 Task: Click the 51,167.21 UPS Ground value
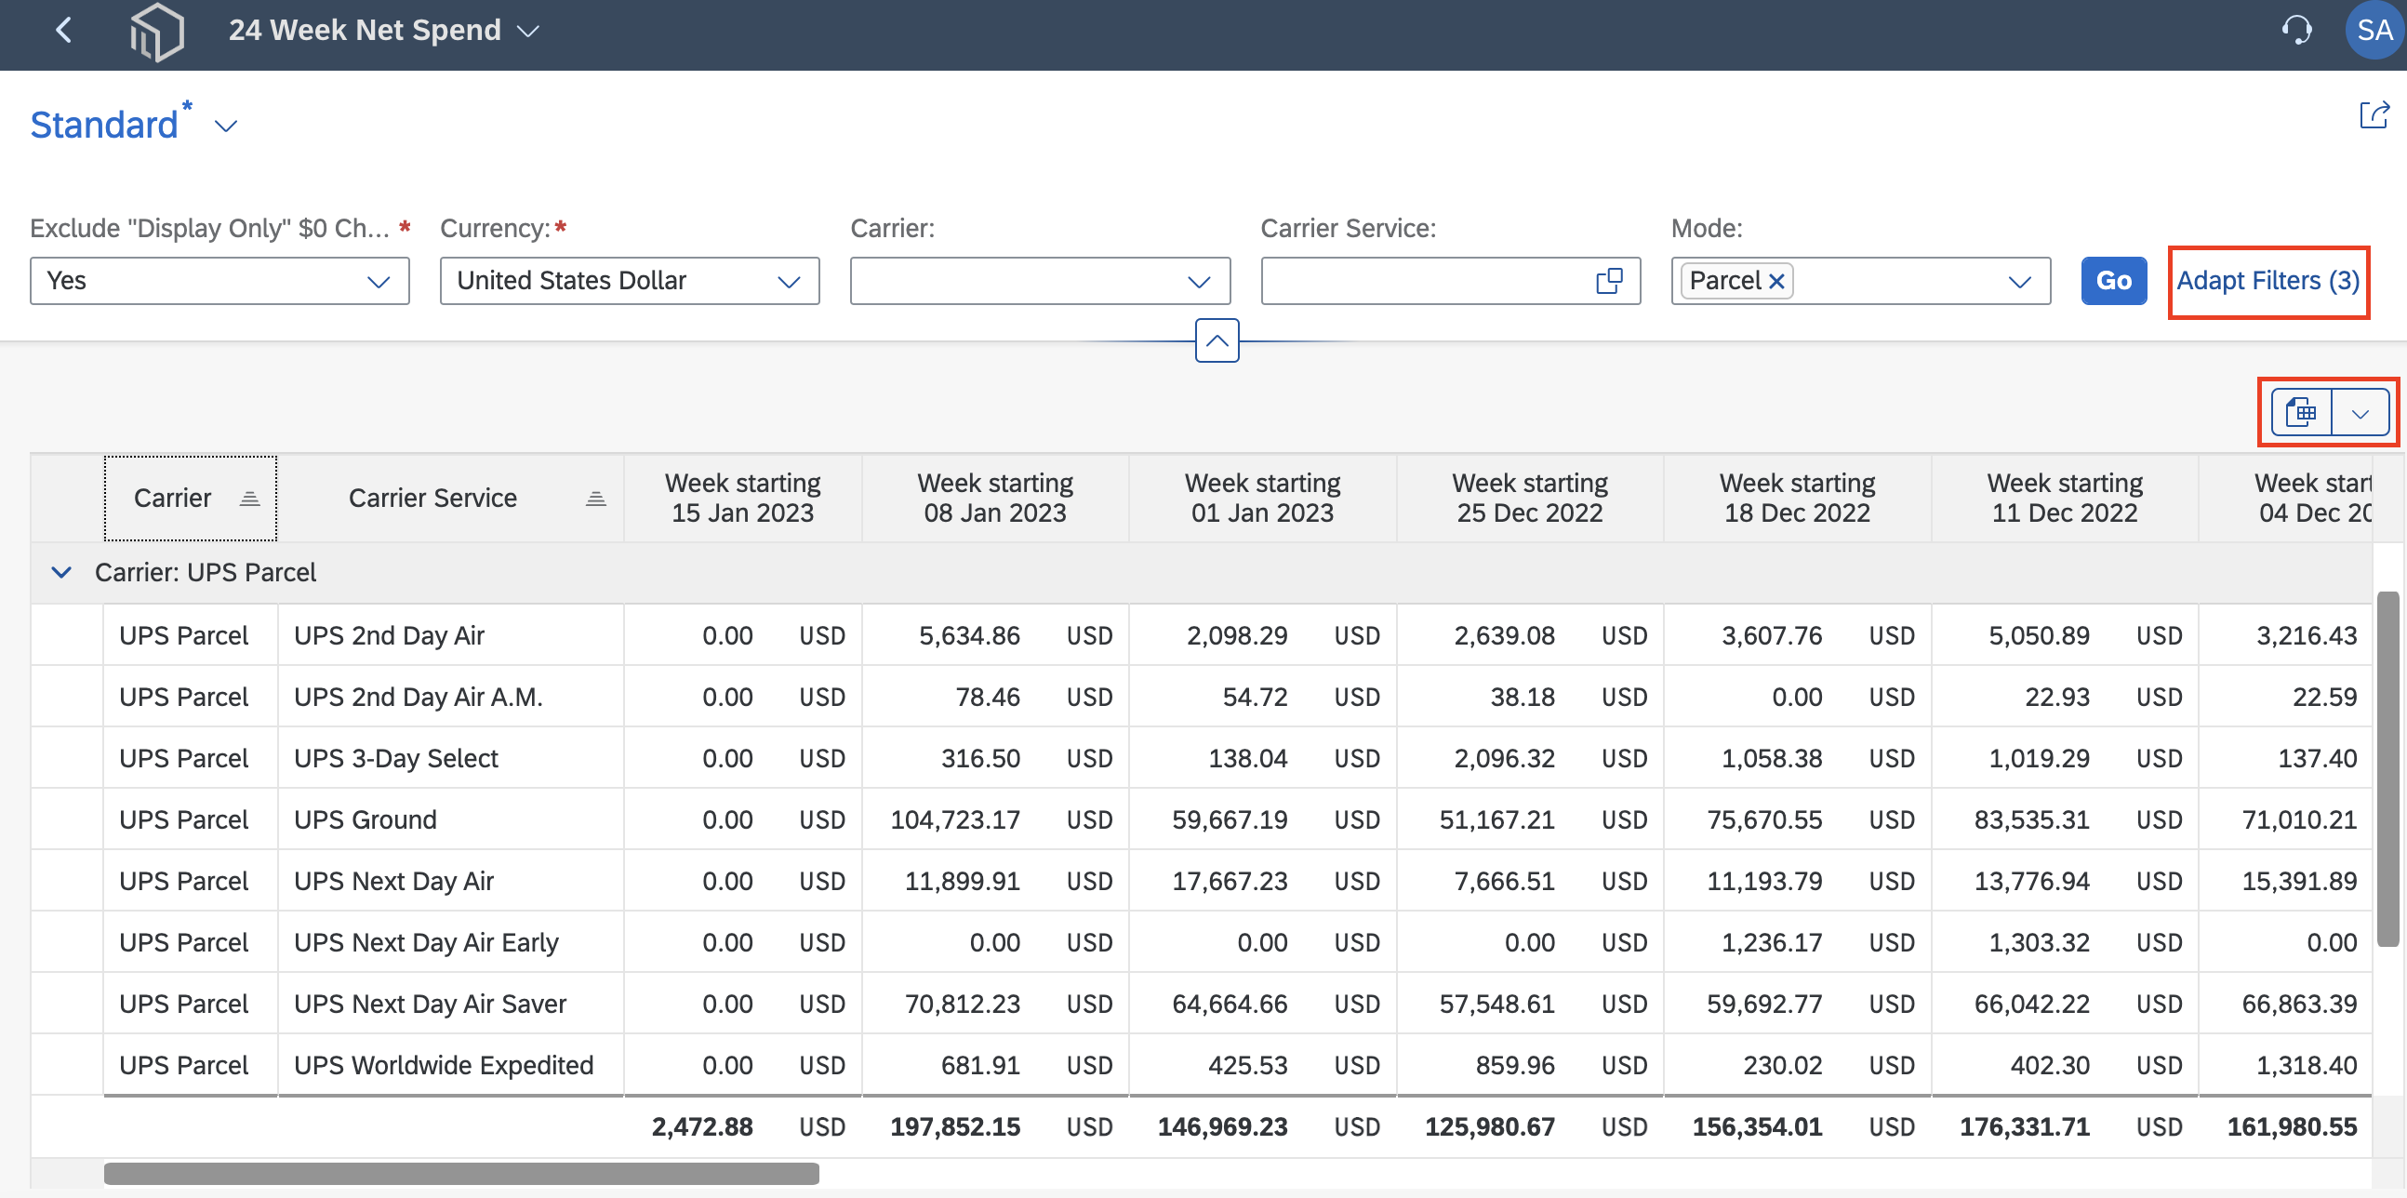[1496, 819]
